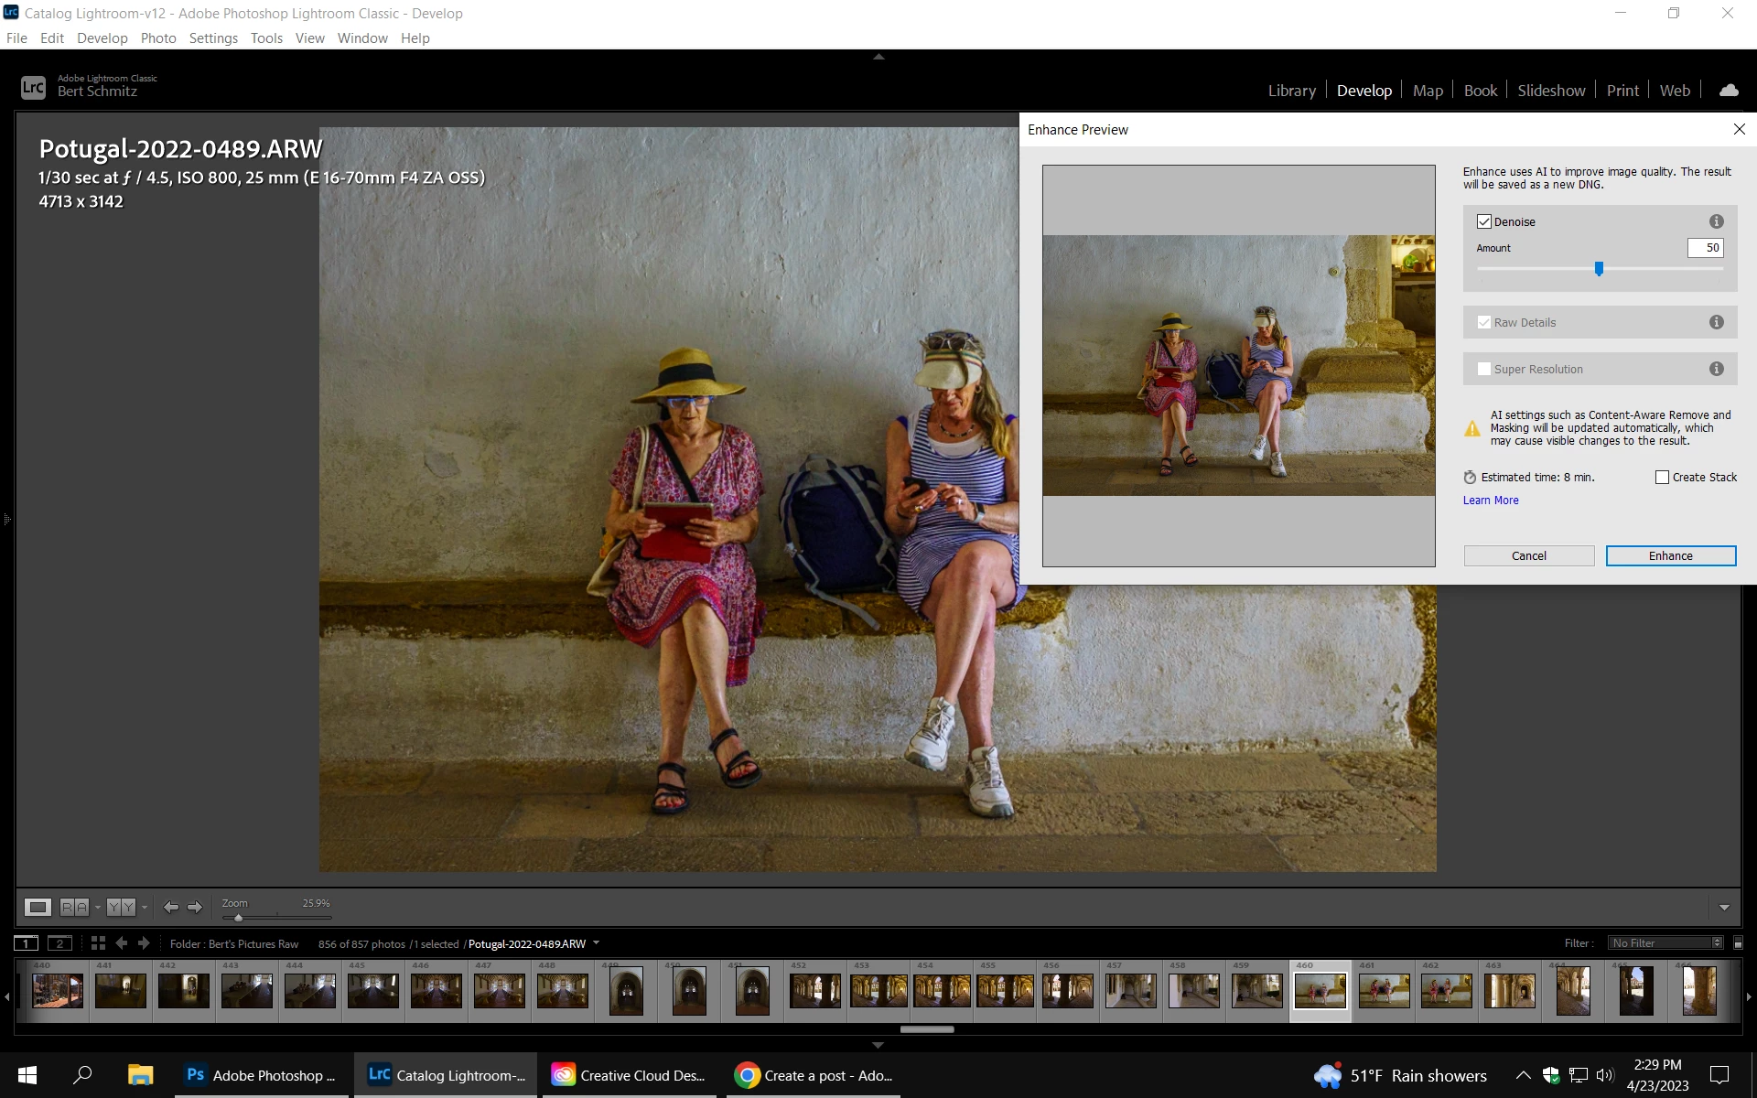The image size is (1757, 1098).
Task: Tick the Super Resolution checkbox
Action: (1483, 369)
